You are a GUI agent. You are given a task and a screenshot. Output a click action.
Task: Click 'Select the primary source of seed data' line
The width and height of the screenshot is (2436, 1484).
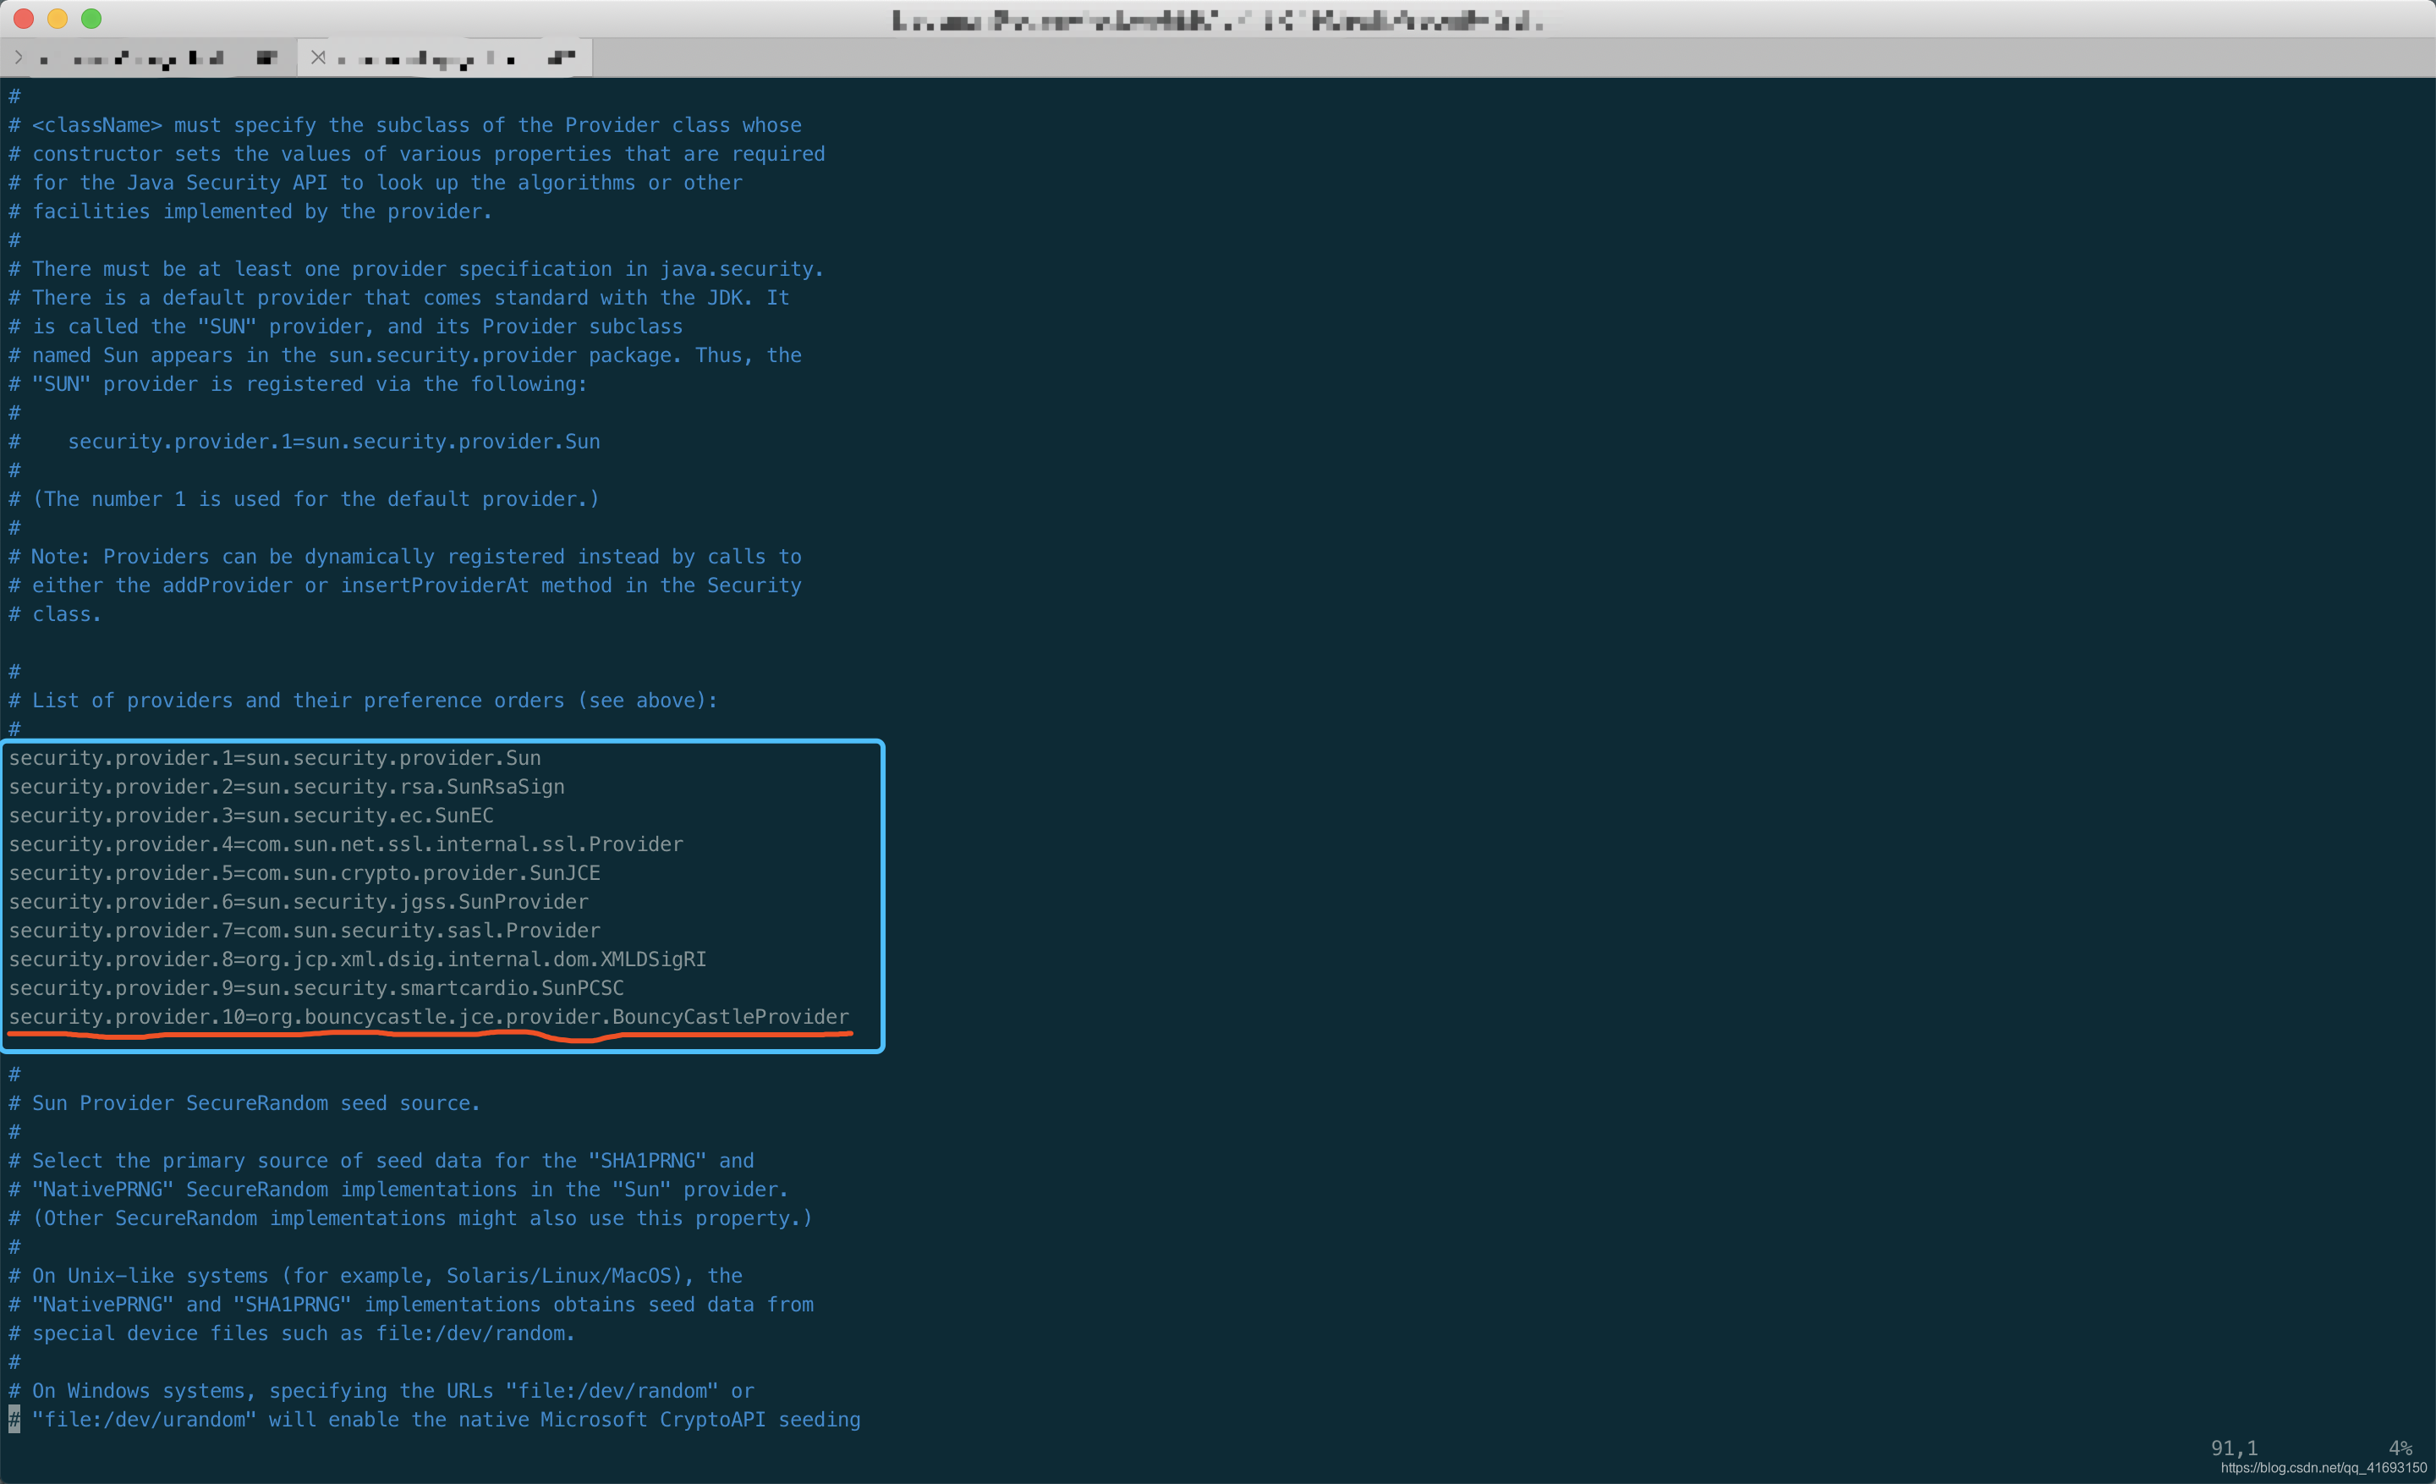(381, 1161)
